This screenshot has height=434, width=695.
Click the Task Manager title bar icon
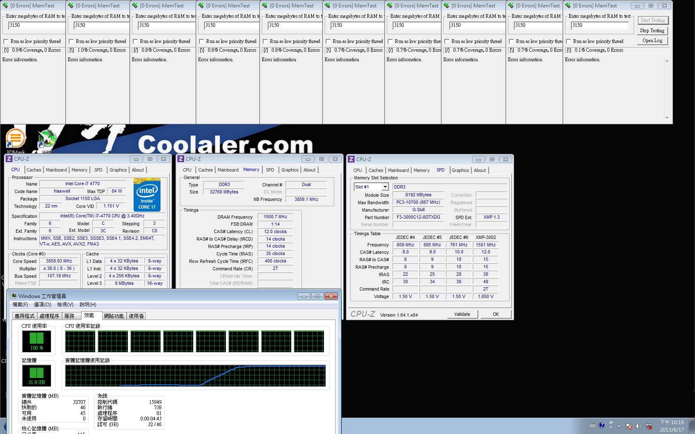pyautogui.click(x=14, y=296)
